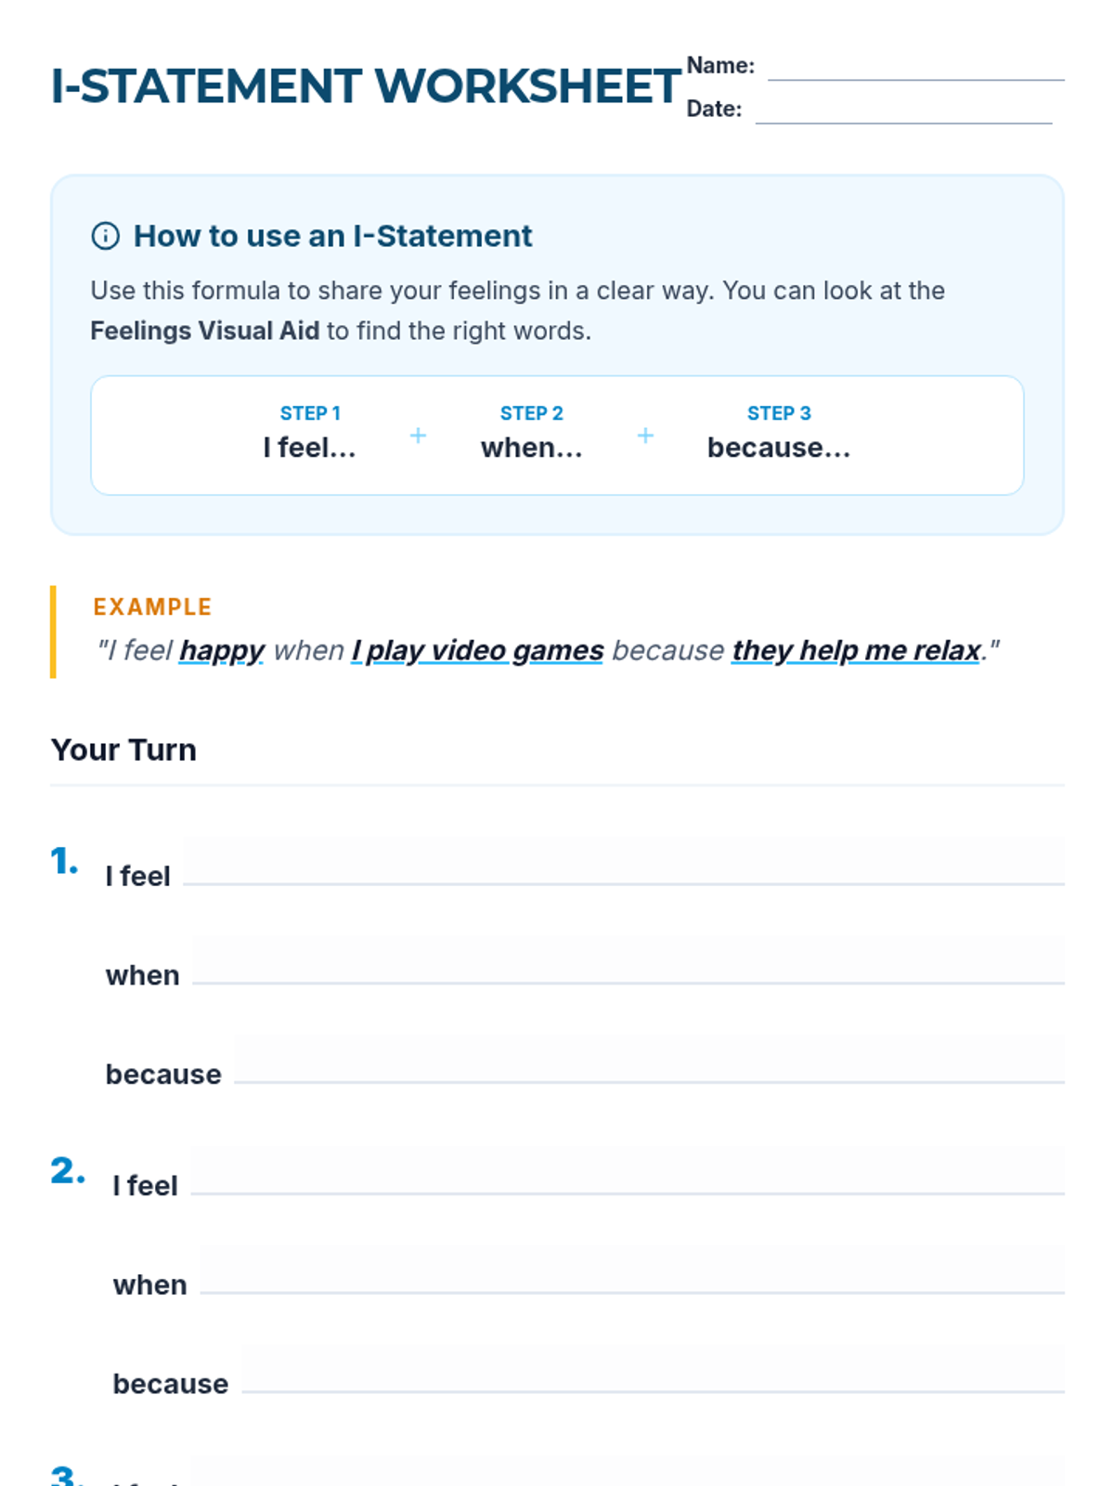Click the info icon beside How to use
This screenshot has height=1486, width=1114.
click(x=105, y=236)
